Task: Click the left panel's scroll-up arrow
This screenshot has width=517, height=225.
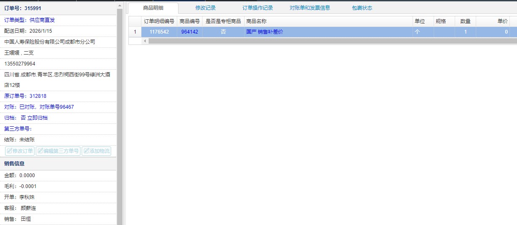Action: click(x=120, y=6)
